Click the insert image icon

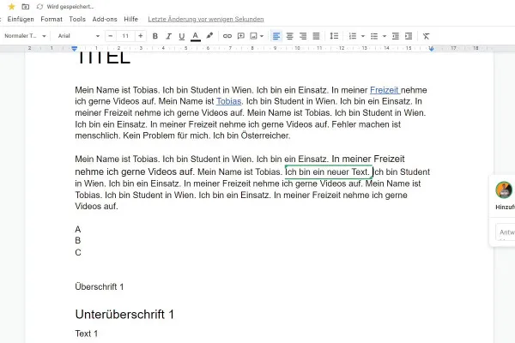(253, 36)
